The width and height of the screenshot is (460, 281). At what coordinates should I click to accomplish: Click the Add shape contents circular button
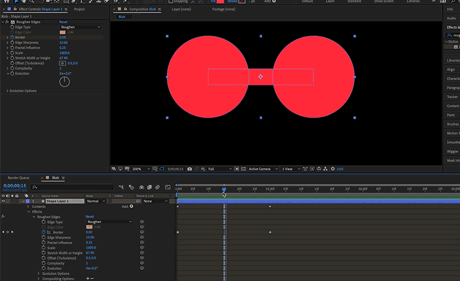pyautogui.click(x=131, y=206)
